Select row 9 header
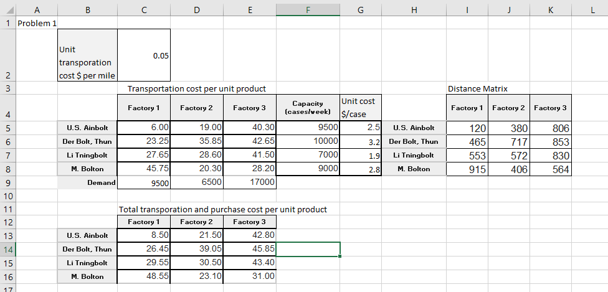The image size is (608, 292). tap(9, 182)
